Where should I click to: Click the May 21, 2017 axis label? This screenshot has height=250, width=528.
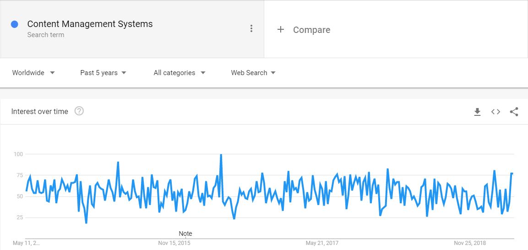coord(322,243)
